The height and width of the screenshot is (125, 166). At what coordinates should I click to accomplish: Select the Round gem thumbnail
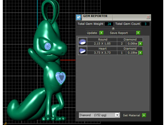pos(83,42)
